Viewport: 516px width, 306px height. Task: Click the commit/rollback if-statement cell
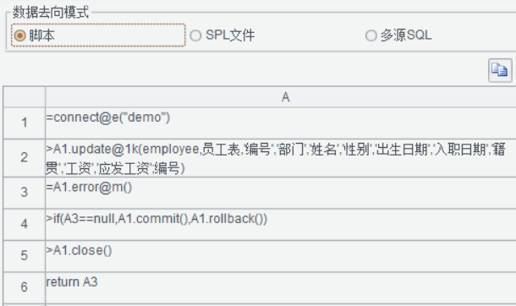tap(281, 224)
